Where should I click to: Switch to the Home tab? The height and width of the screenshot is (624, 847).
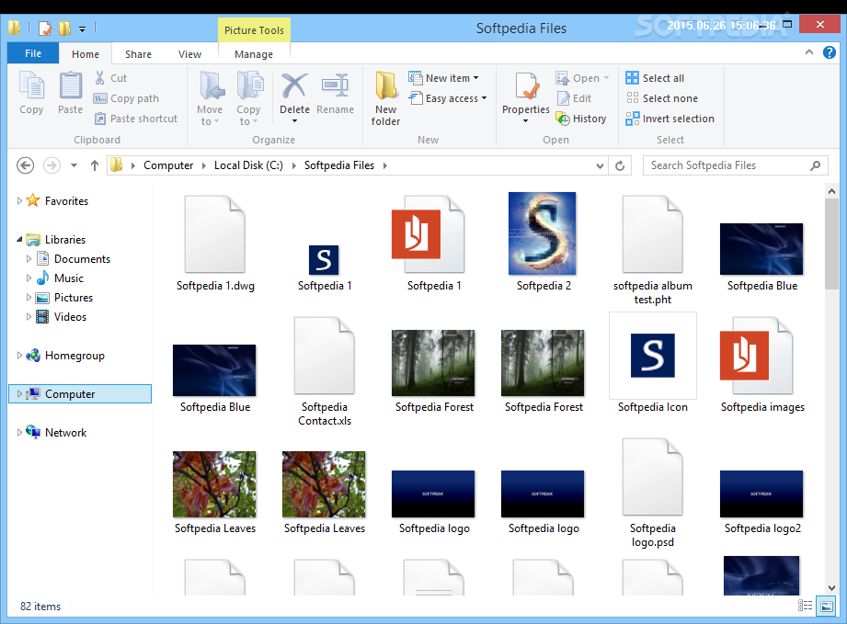86,54
